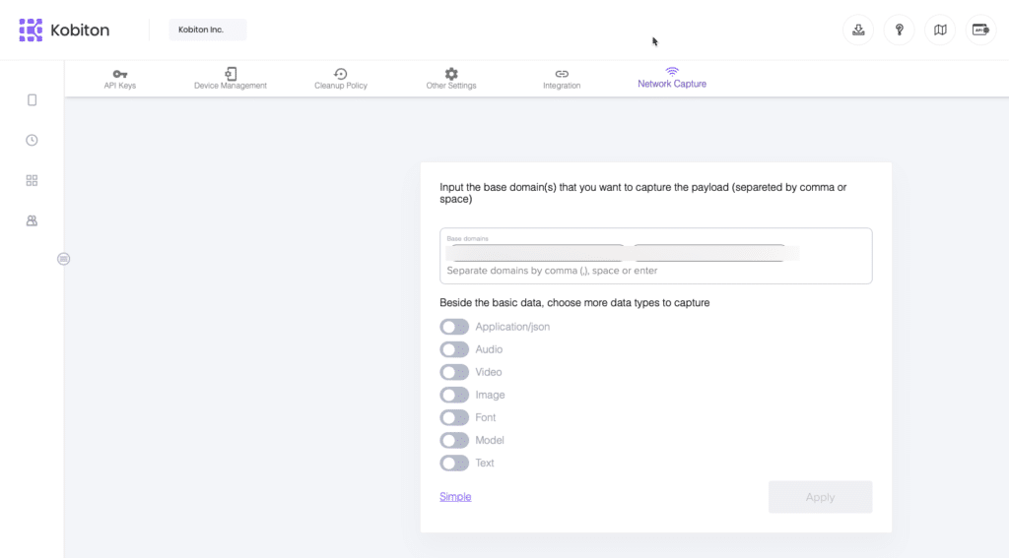
Task: Toggle the Model data type
Action: click(x=454, y=440)
